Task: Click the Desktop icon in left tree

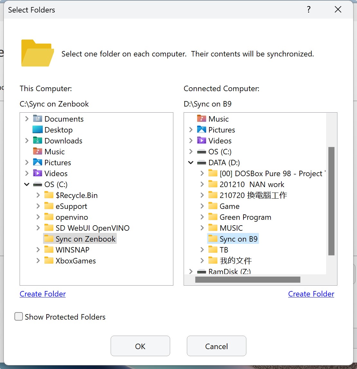Action: [38, 130]
